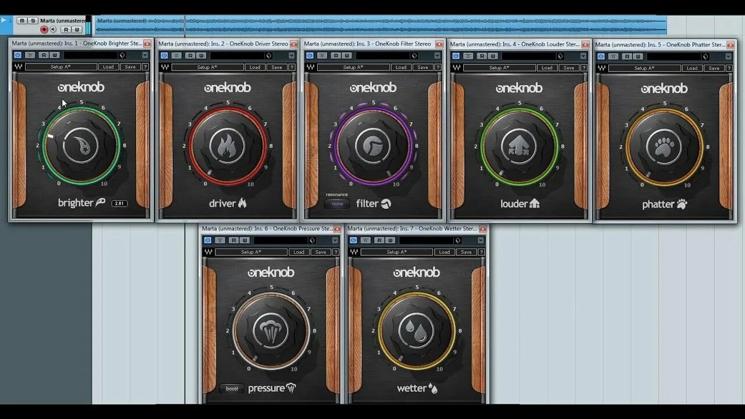This screenshot has width=745, height=419.
Task: Toggle bypass button in OneKnob Brighter window
Action: pyautogui.click(x=30, y=55)
